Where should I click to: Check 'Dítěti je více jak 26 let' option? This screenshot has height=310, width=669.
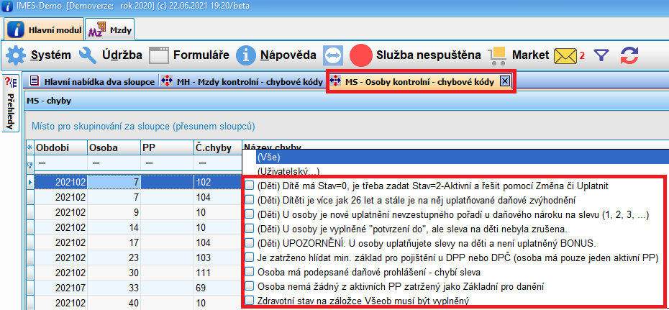point(250,200)
